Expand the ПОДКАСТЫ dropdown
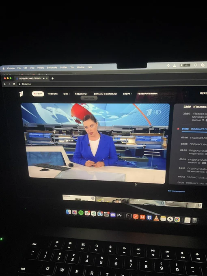This screenshot has height=276, width=207. click(82, 94)
